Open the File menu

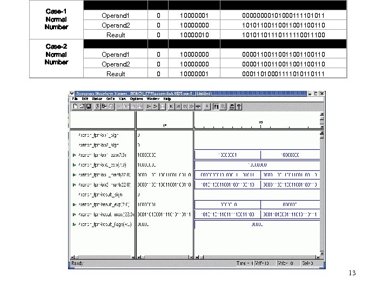tap(75, 99)
